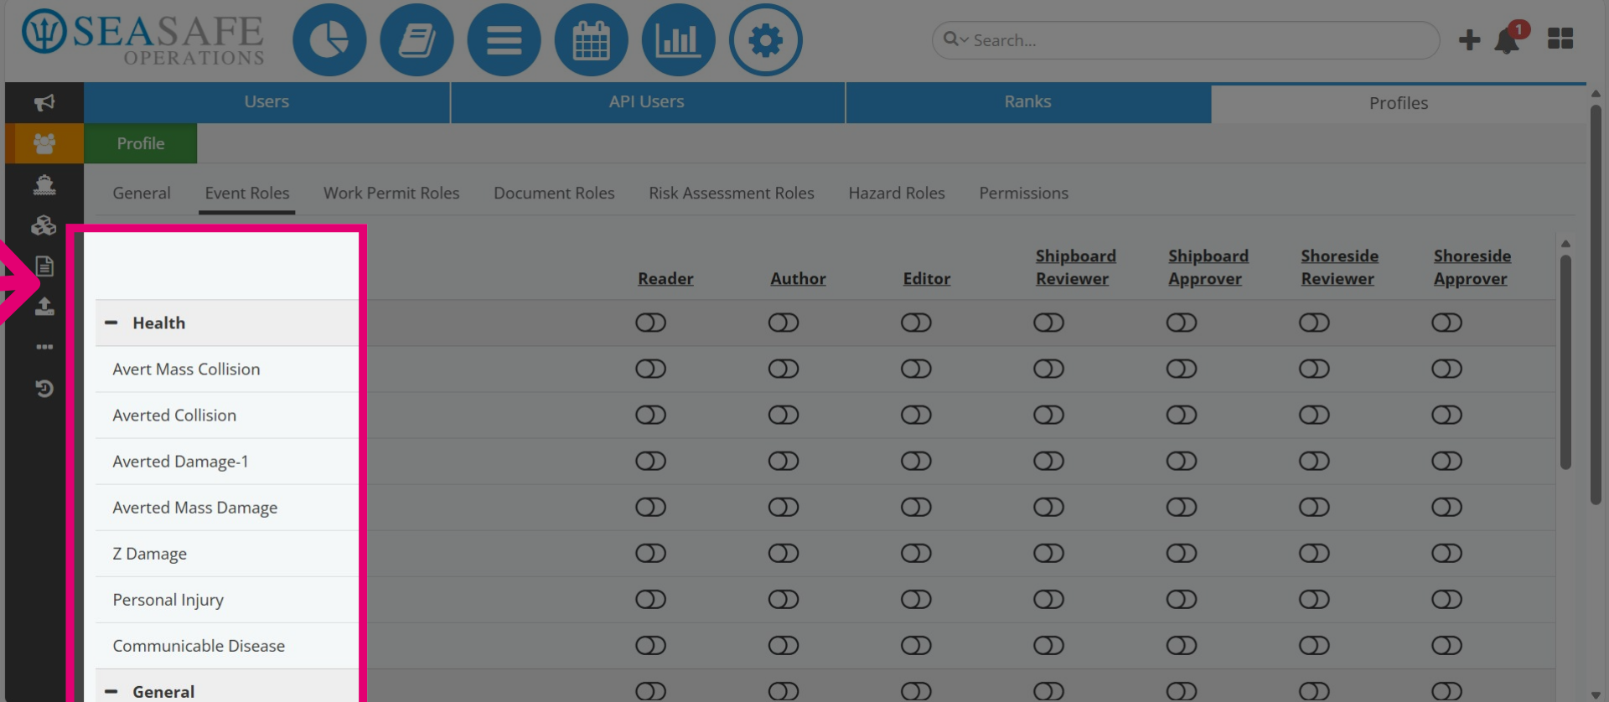
Task: Click the upload sidebar icon
Action: pos(44,307)
